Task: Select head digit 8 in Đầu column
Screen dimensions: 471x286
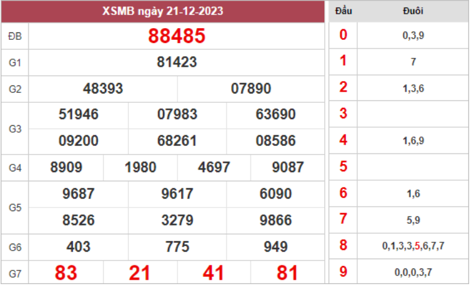Action: [344, 245]
